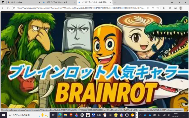Open the 3D cube taskbar app
The height and width of the screenshot is (118, 189).
127,115
